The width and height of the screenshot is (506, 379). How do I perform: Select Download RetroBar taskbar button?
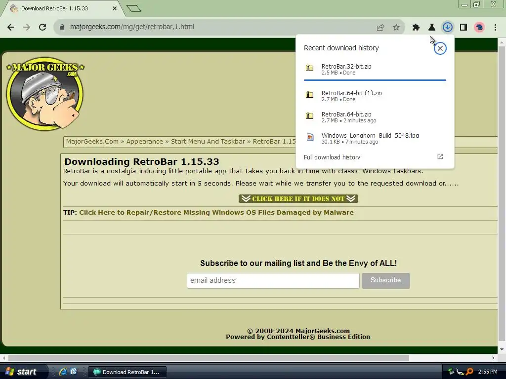[x=127, y=372]
